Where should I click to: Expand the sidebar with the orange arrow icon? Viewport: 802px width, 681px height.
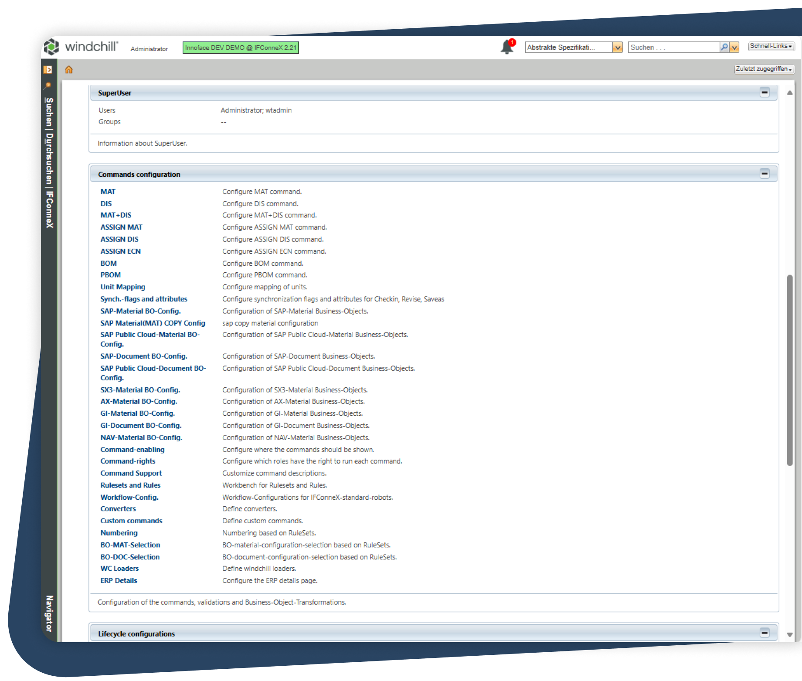click(x=48, y=70)
